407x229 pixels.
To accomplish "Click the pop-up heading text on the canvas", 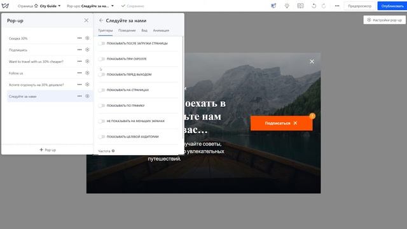I will pyautogui.click(x=205, y=116).
